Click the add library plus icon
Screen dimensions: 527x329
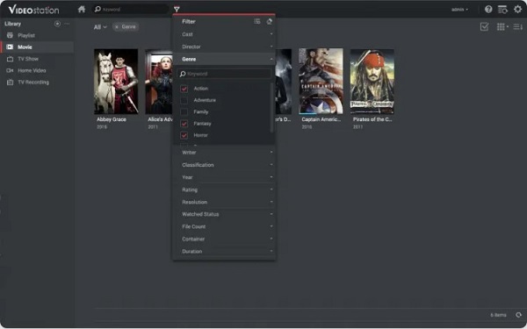point(57,24)
